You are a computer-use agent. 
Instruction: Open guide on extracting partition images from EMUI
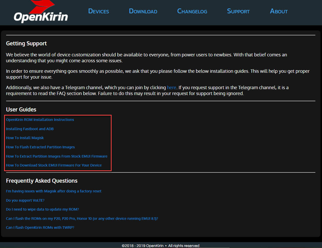point(57,156)
